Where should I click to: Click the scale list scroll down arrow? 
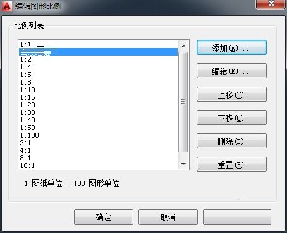[x=183, y=164]
